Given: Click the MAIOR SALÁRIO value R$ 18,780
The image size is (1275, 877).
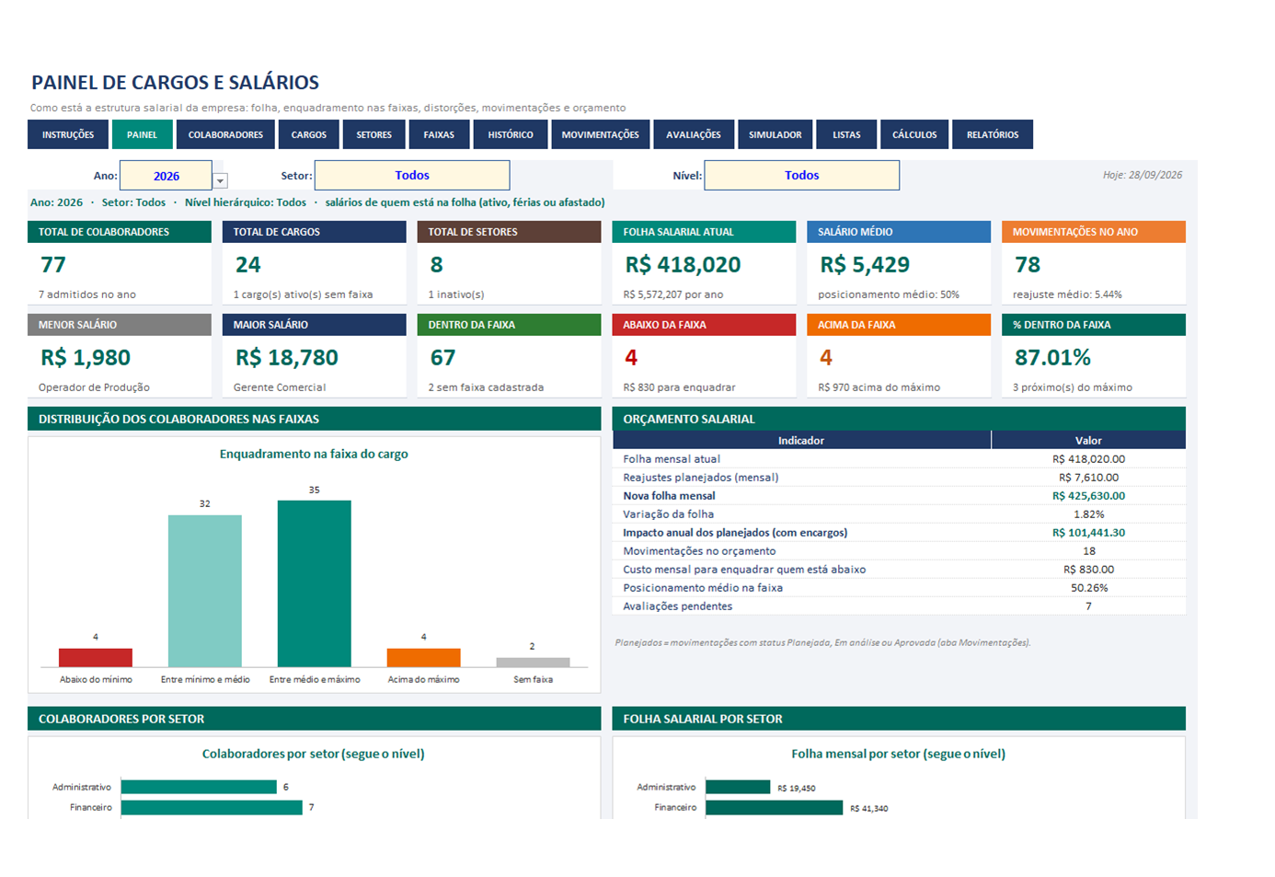Looking at the screenshot, I should pyautogui.click(x=287, y=358).
